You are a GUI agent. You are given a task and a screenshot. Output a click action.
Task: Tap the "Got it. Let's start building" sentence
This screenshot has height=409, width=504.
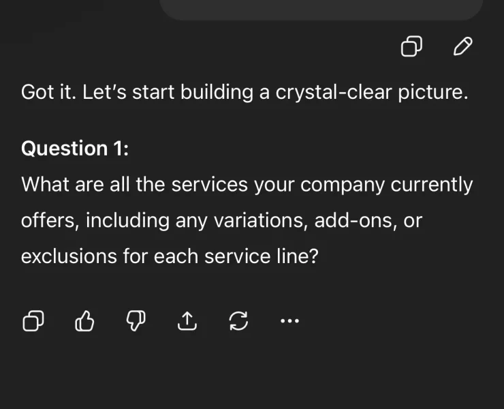[136, 92]
